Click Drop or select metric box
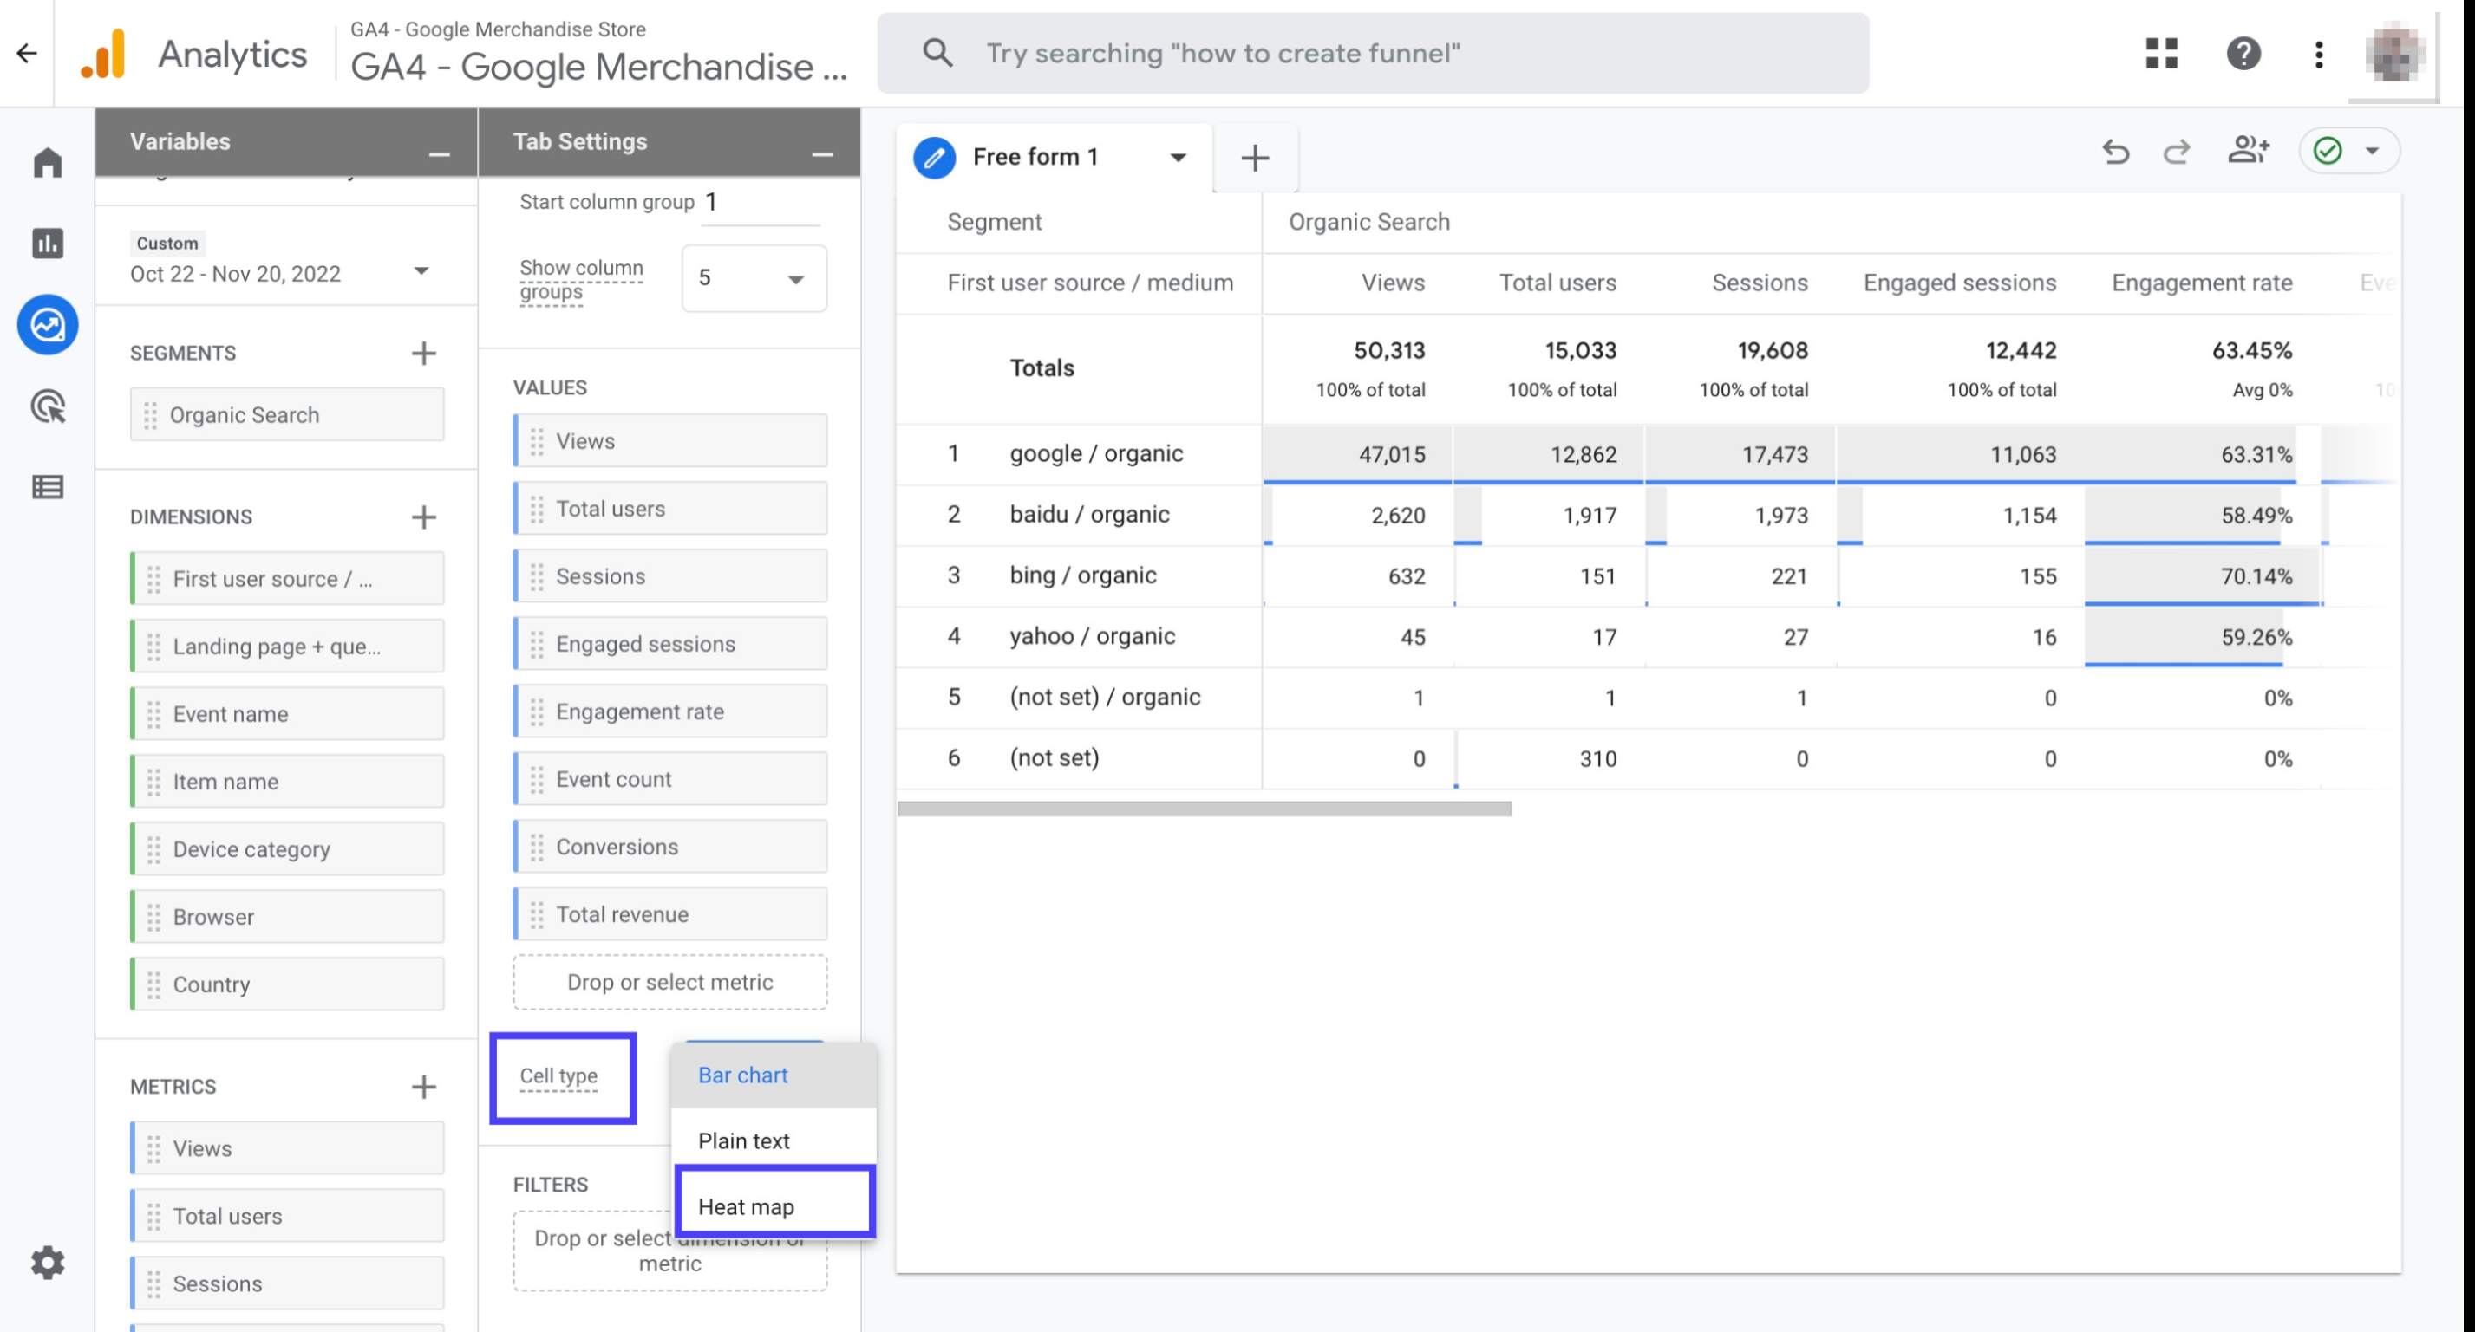Screen dimensions: 2475x1332 (x=669, y=983)
